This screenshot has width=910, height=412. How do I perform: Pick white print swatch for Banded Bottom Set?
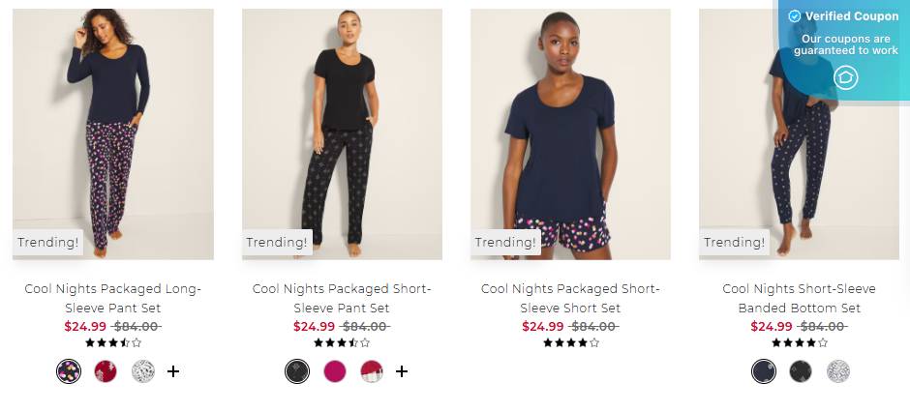click(x=838, y=371)
